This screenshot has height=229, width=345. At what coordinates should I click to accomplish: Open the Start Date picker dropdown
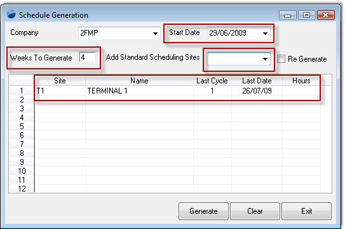[x=265, y=34]
